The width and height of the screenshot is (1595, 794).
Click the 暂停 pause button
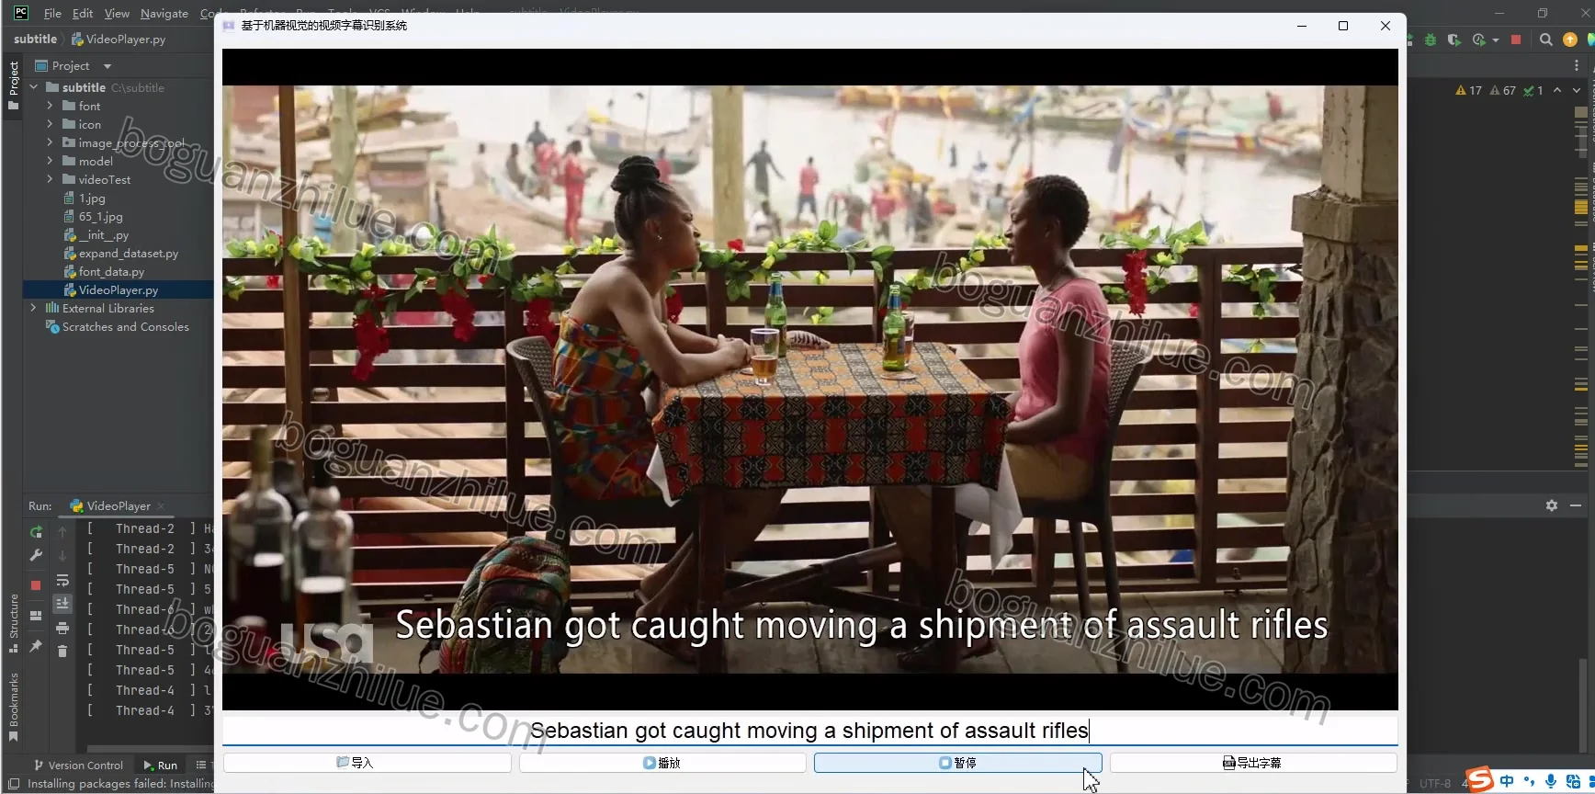[x=957, y=763]
